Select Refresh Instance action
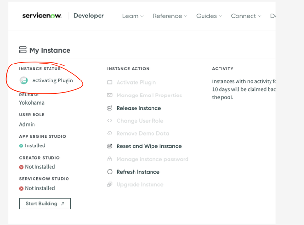304x225 pixels. (x=138, y=172)
